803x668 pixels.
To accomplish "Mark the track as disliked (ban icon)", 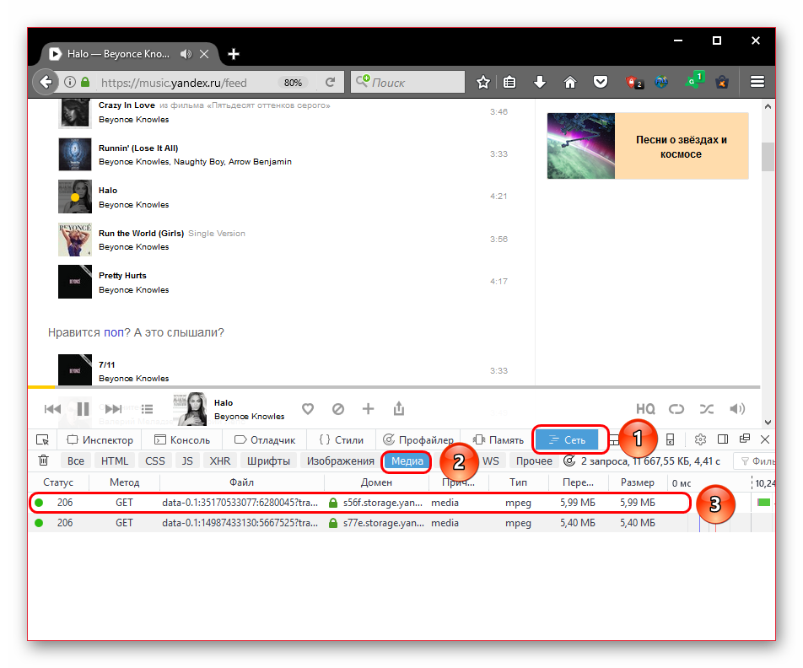I will [338, 409].
